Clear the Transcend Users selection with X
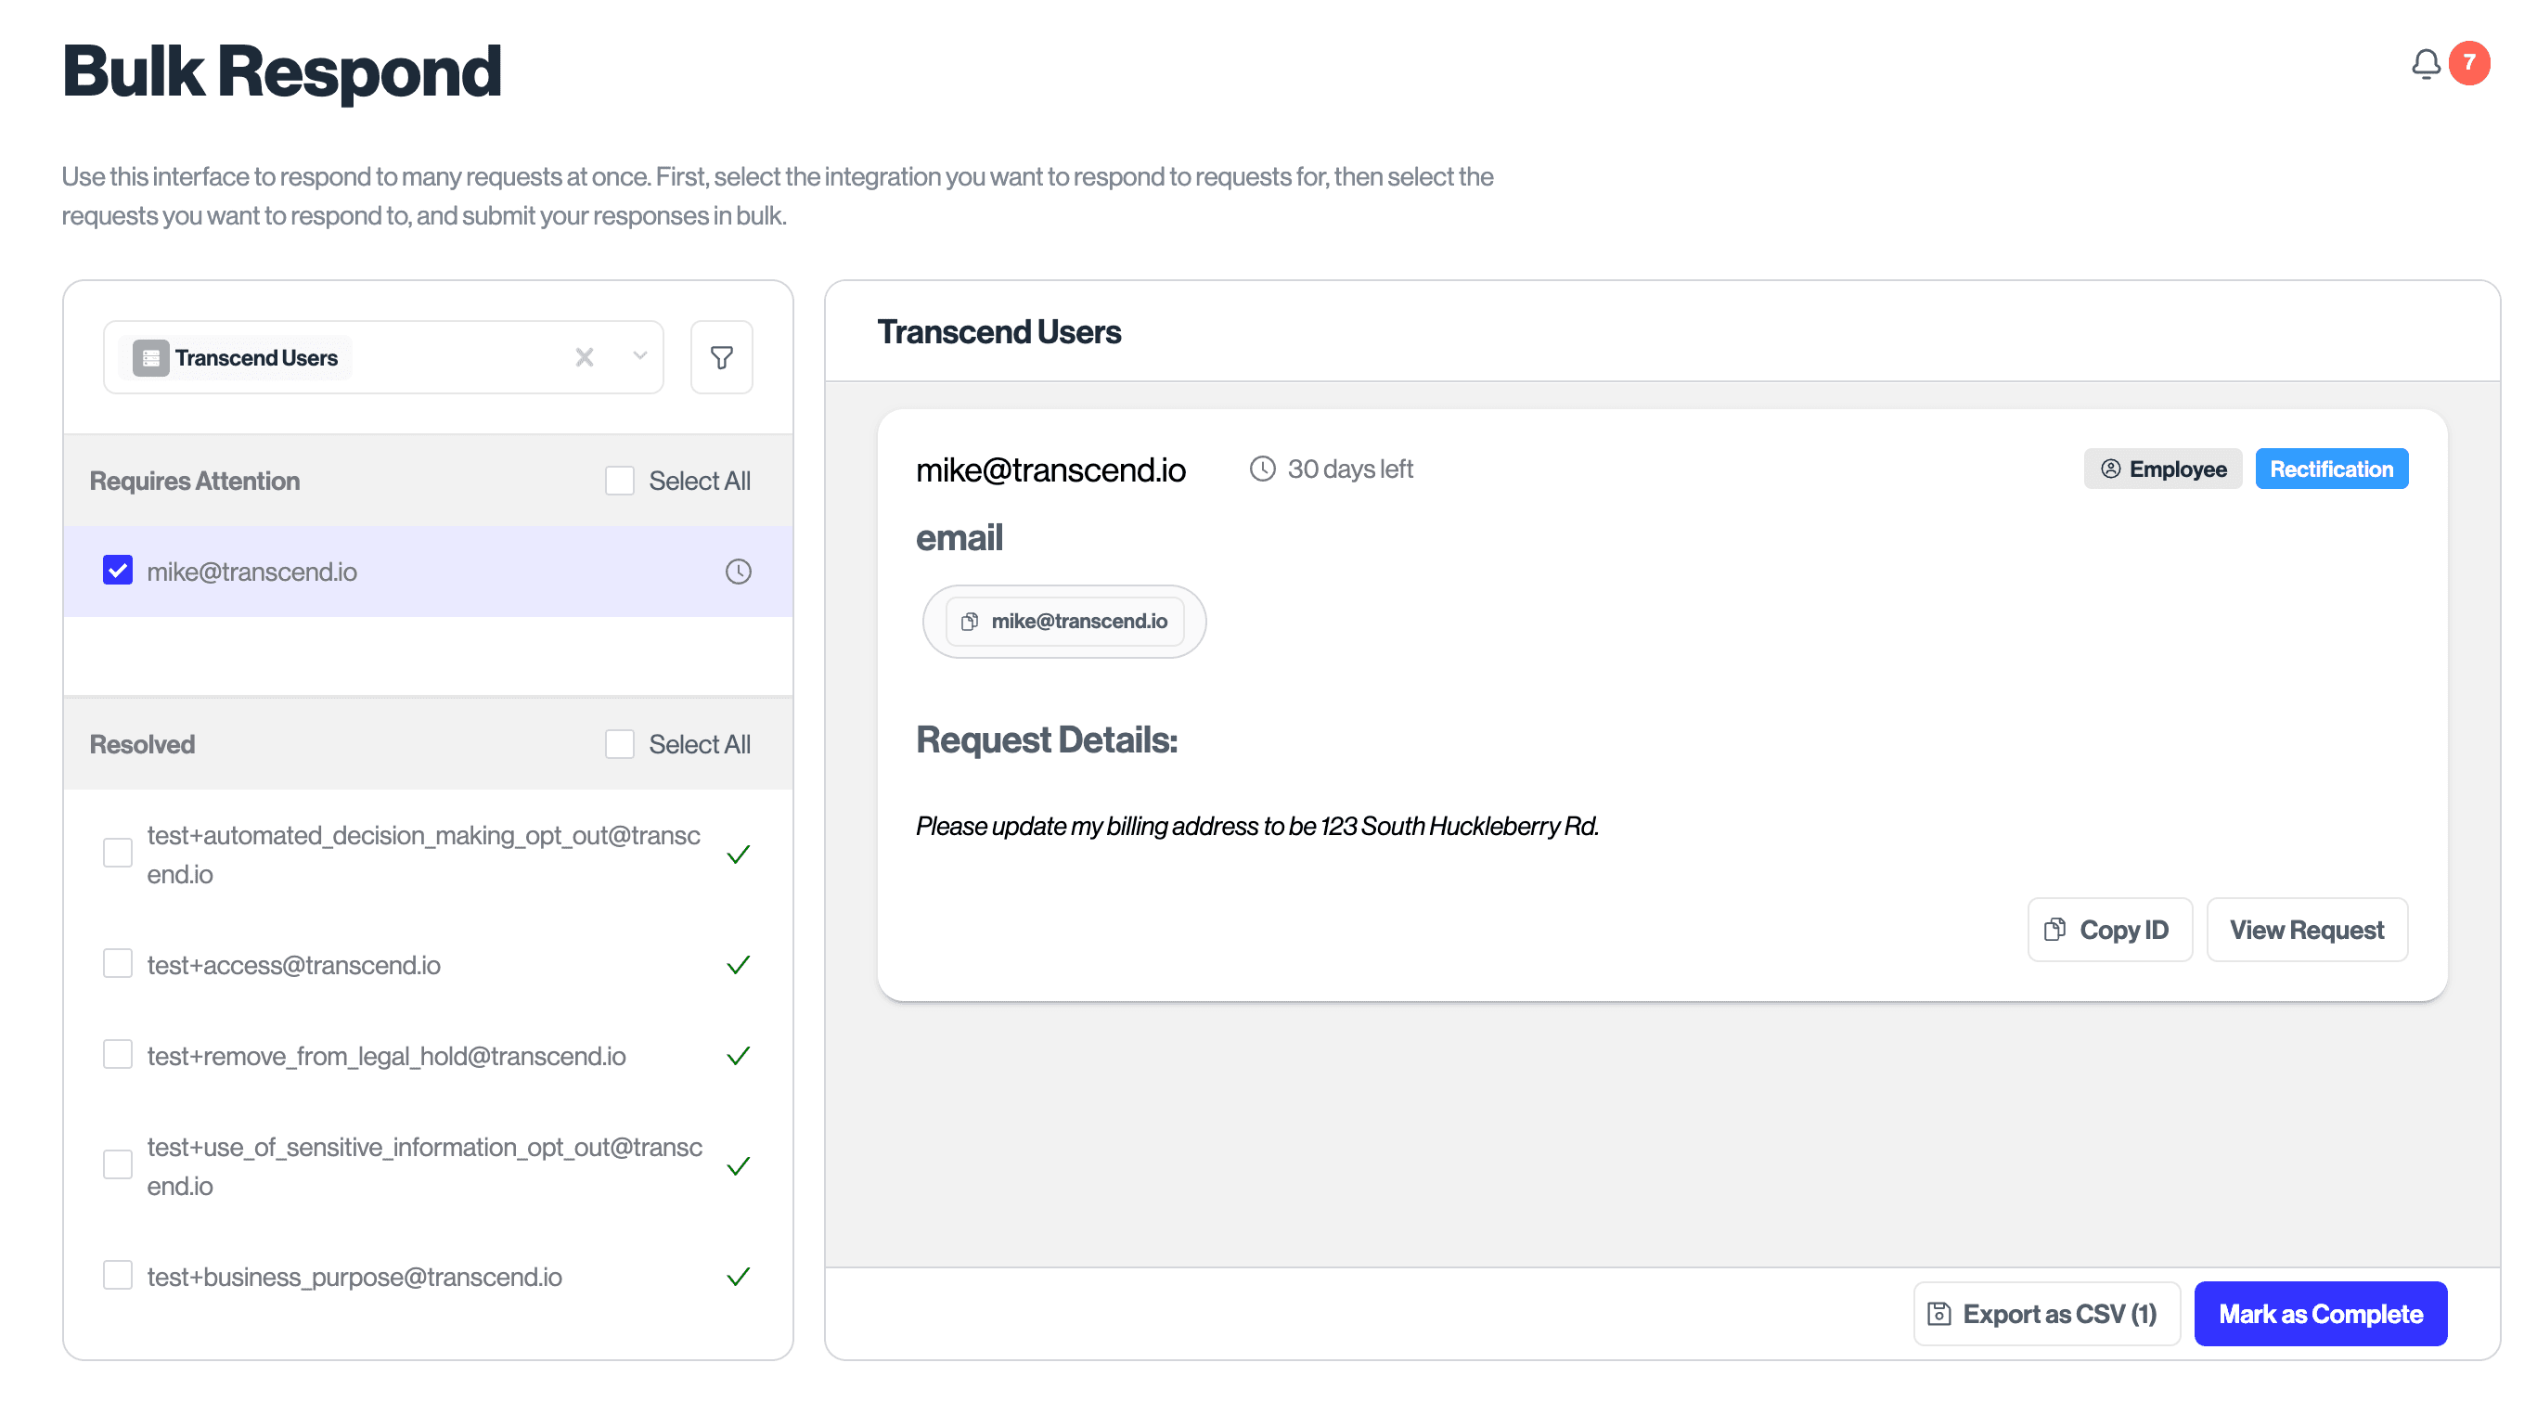 point(584,357)
